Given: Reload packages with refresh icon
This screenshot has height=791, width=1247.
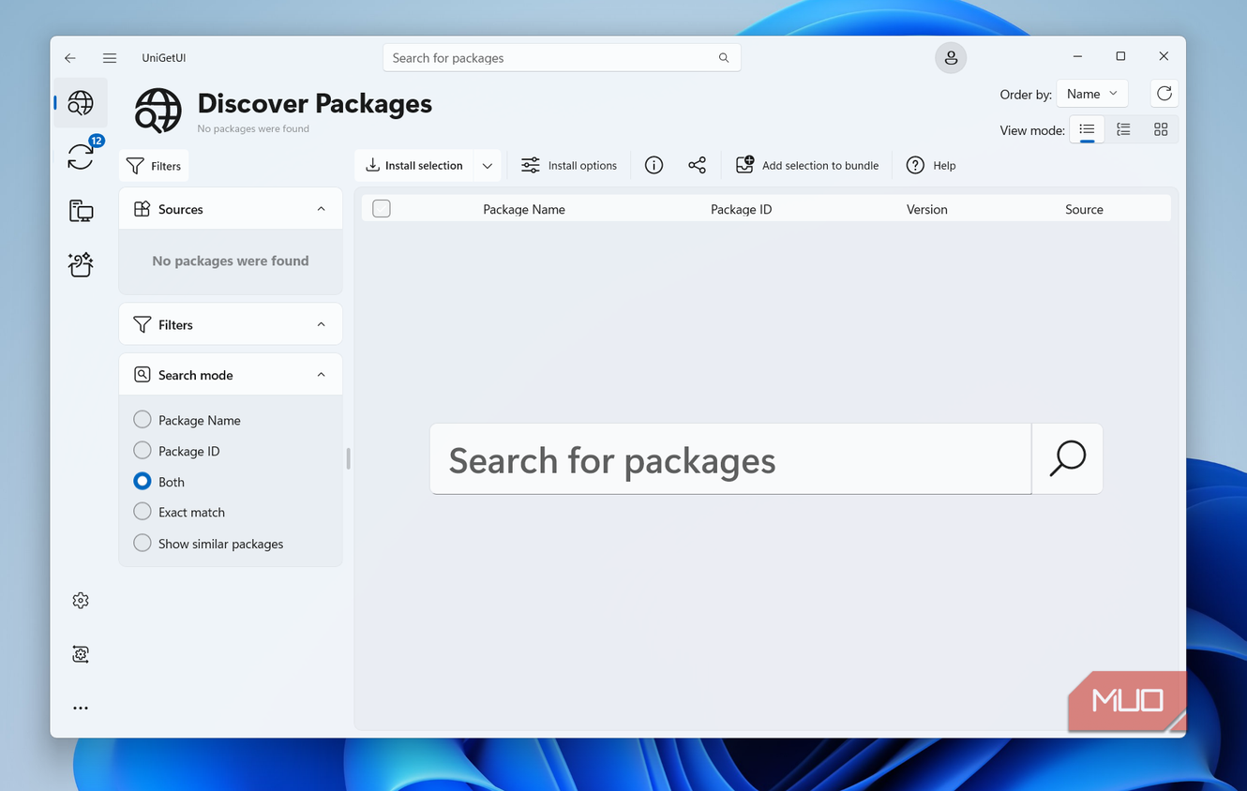Looking at the screenshot, I should click(x=1164, y=94).
